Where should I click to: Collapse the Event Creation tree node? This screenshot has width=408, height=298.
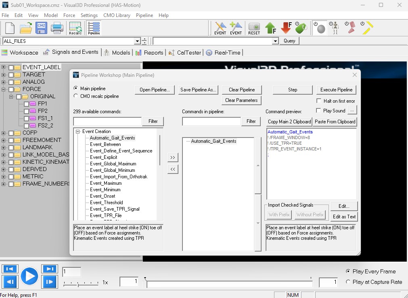pyautogui.click(x=77, y=132)
